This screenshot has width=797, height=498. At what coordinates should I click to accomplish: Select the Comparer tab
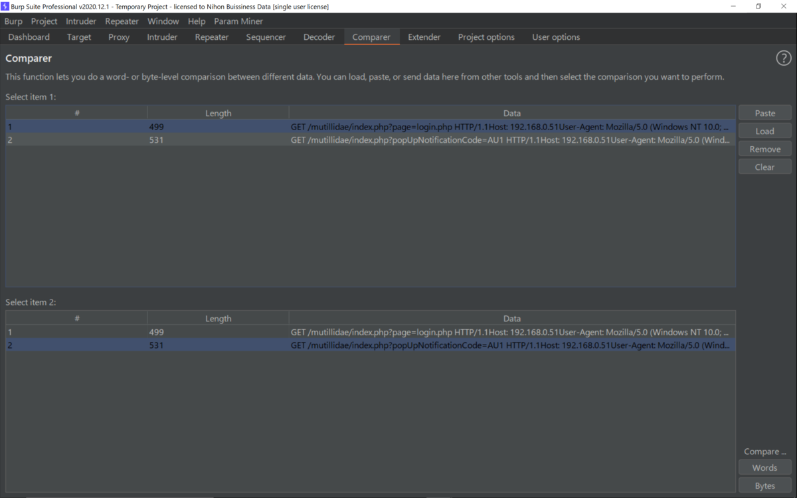click(371, 37)
